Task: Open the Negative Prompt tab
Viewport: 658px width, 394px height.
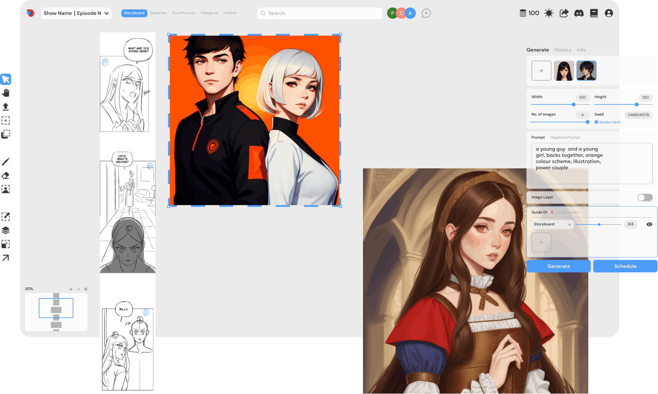Action: click(x=565, y=138)
